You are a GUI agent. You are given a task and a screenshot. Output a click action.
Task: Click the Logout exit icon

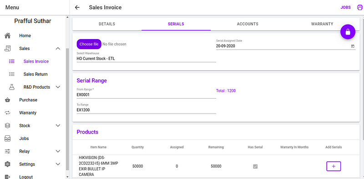[x=8, y=177]
